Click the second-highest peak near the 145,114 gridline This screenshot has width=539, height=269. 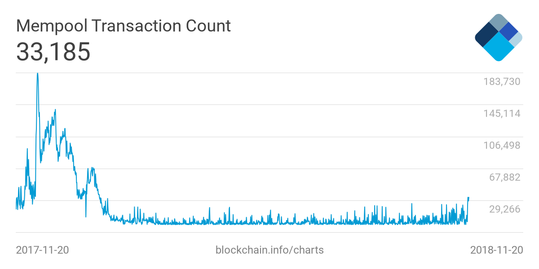pyautogui.click(x=55, y=110)
